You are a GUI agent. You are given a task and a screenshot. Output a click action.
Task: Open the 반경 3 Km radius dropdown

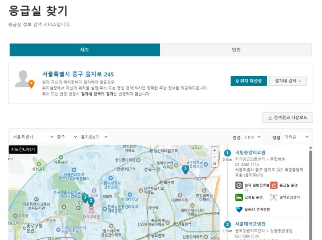tap(252, 137)
